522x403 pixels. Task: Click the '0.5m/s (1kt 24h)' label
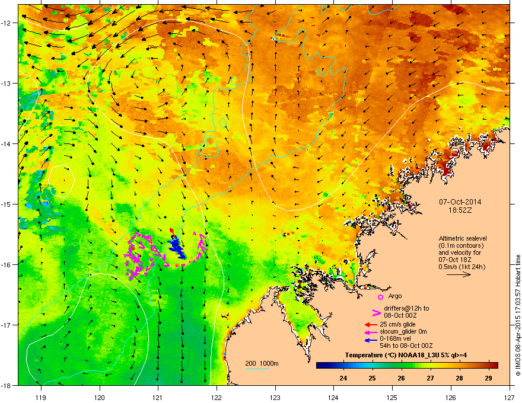(461, 267)
